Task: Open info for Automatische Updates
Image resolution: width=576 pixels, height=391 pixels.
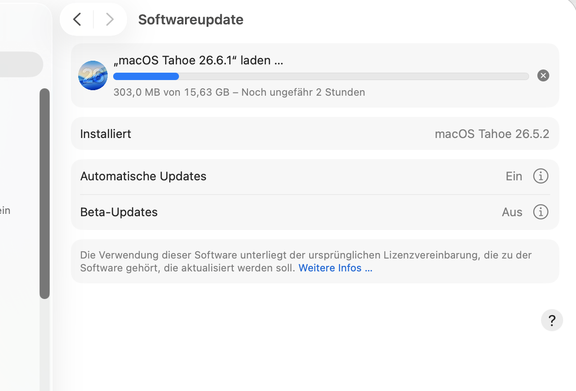Action: pyautogui.click(x=541, y=176)
